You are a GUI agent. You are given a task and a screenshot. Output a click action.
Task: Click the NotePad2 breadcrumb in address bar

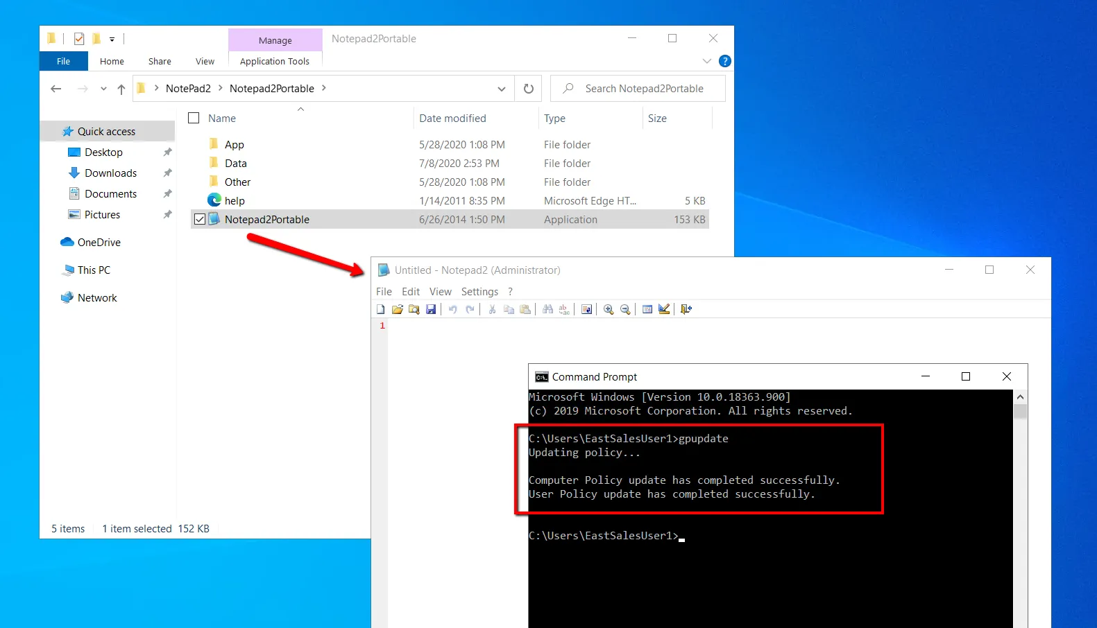click(188, 89)
